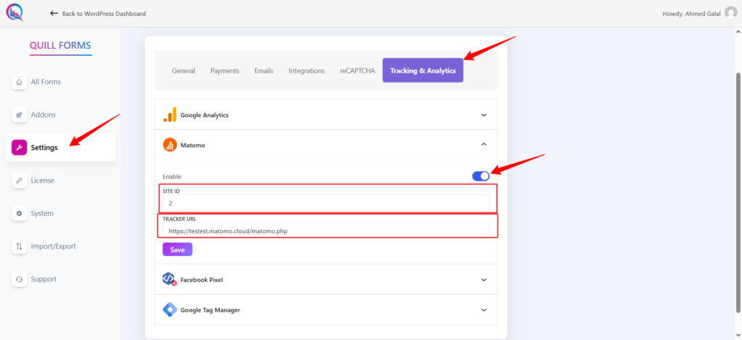Screen dimensions: 742x340
Task: Click the user avatar icon
Action: pyautogui.click(x=730, y=13)
